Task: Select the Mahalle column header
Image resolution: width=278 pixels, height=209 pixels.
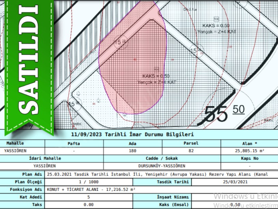Action: (x=15, y=143)
